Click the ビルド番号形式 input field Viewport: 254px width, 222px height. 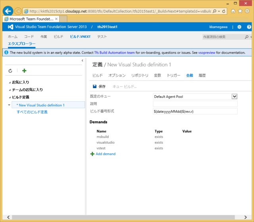click(x=195, y=111)
